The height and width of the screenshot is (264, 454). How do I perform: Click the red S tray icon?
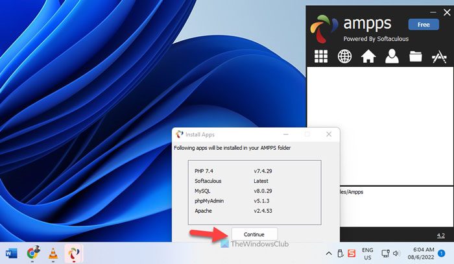(x=352, y=253)
